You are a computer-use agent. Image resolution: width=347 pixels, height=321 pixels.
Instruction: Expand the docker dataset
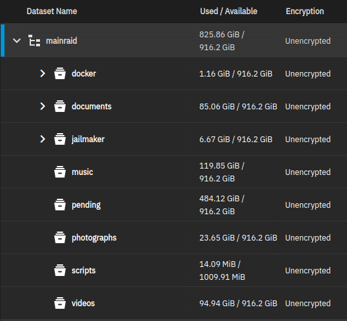43,73
